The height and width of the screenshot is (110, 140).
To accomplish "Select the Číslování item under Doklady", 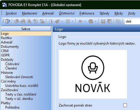I will point(26,64).
